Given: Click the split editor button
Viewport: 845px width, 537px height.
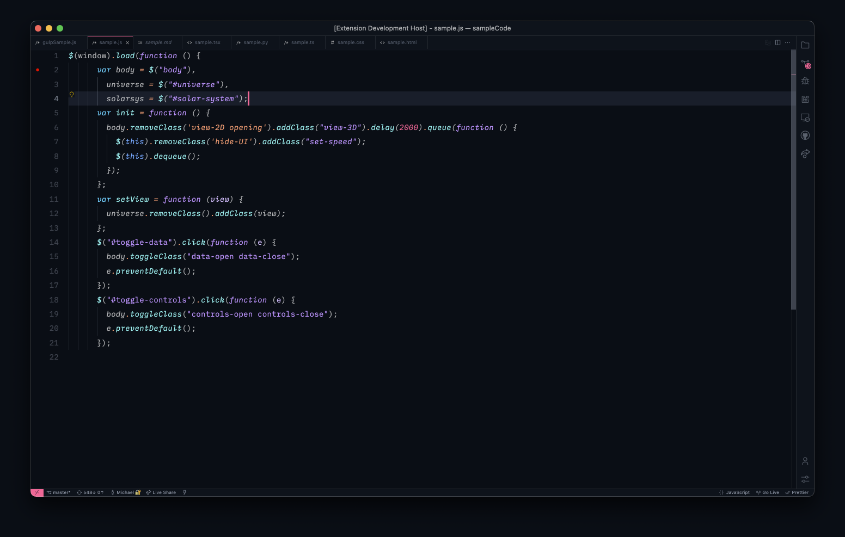Looking at the screenshot, I should tap(777, 42).
